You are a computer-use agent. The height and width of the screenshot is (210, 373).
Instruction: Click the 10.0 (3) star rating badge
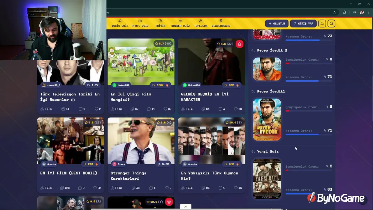click(x=233, y=123)
